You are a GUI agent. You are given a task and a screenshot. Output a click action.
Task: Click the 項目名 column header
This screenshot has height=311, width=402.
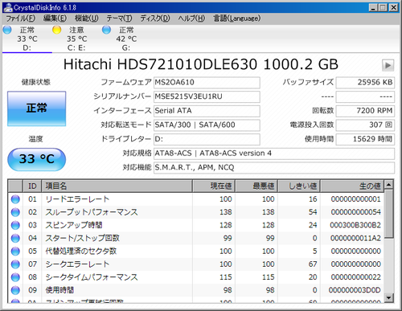tap(117, 186)
